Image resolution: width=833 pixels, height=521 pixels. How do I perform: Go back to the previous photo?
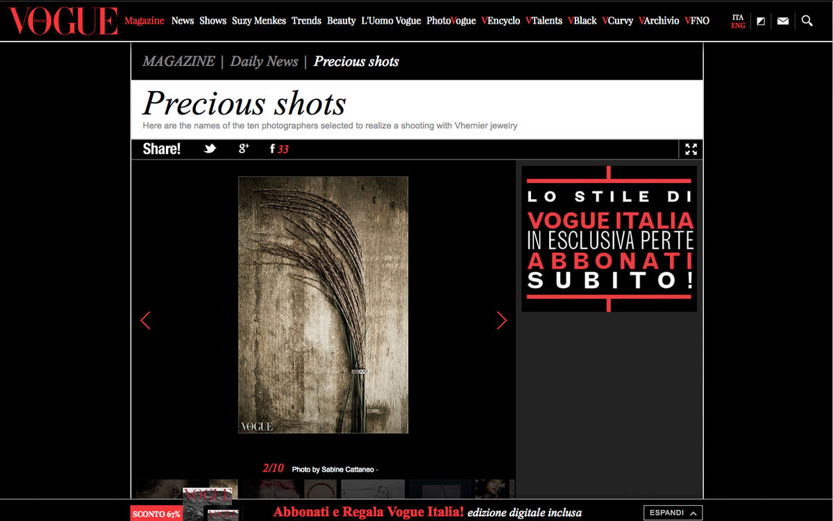coord(145,320)
